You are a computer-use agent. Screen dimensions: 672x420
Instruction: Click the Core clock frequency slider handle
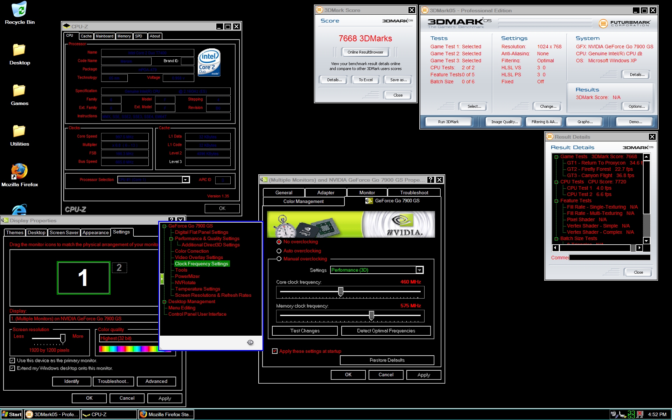(341, 292)
